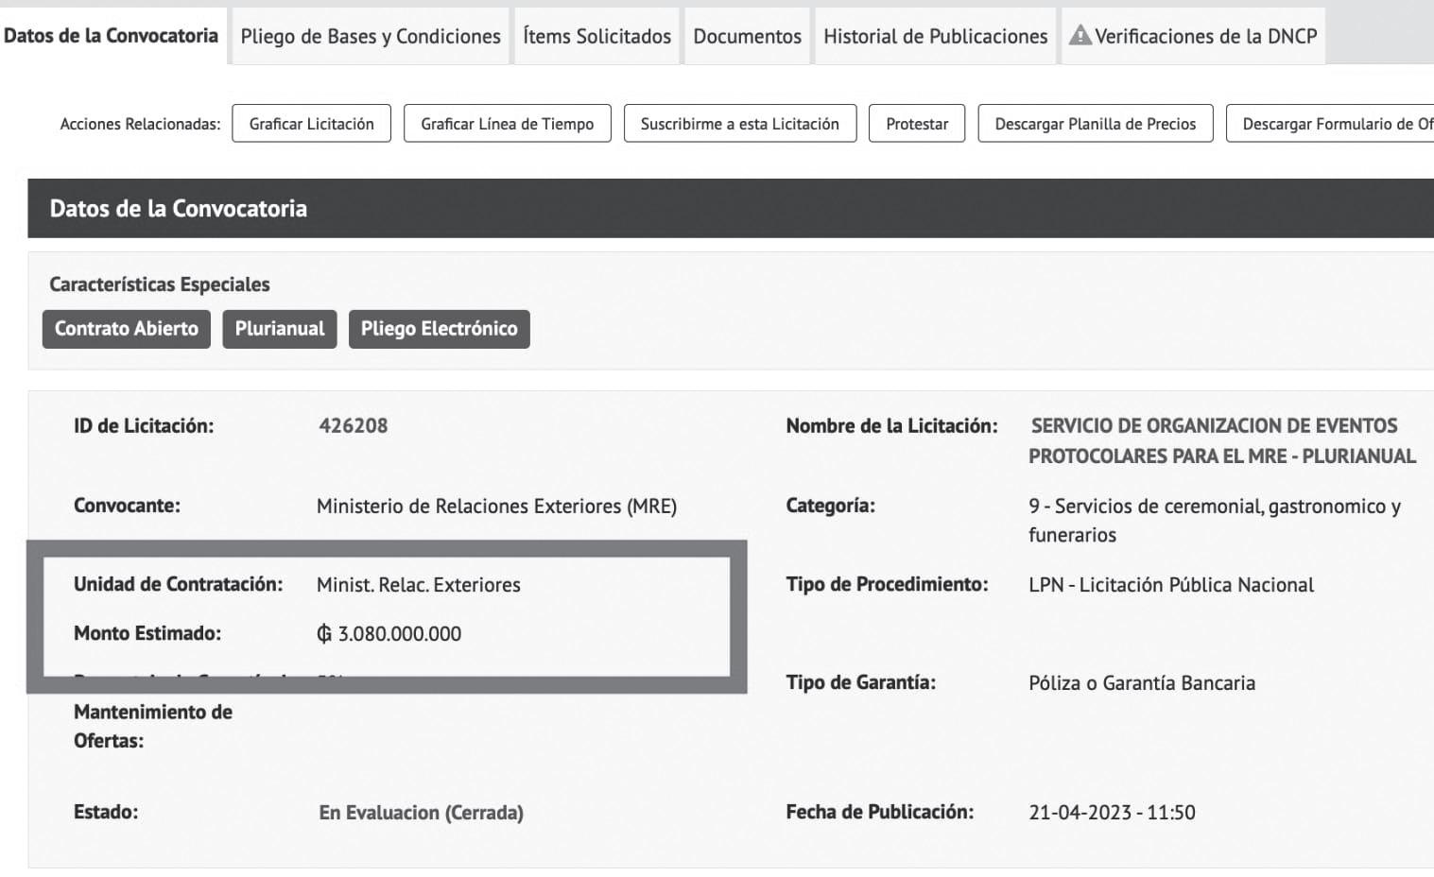Open Historial de Publicaciones tab
The image size is (1434, 877).
tap(935, 36)
